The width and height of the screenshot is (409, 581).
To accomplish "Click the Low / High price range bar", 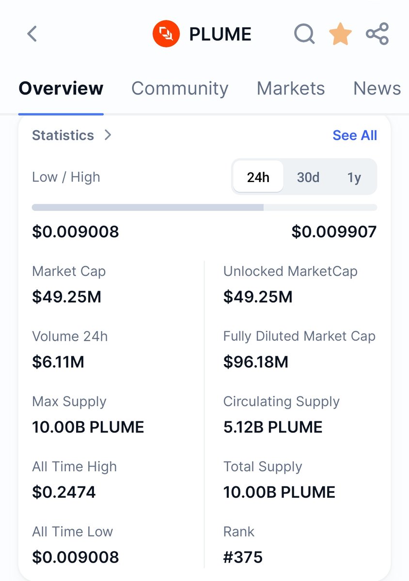I will [204, 208].
